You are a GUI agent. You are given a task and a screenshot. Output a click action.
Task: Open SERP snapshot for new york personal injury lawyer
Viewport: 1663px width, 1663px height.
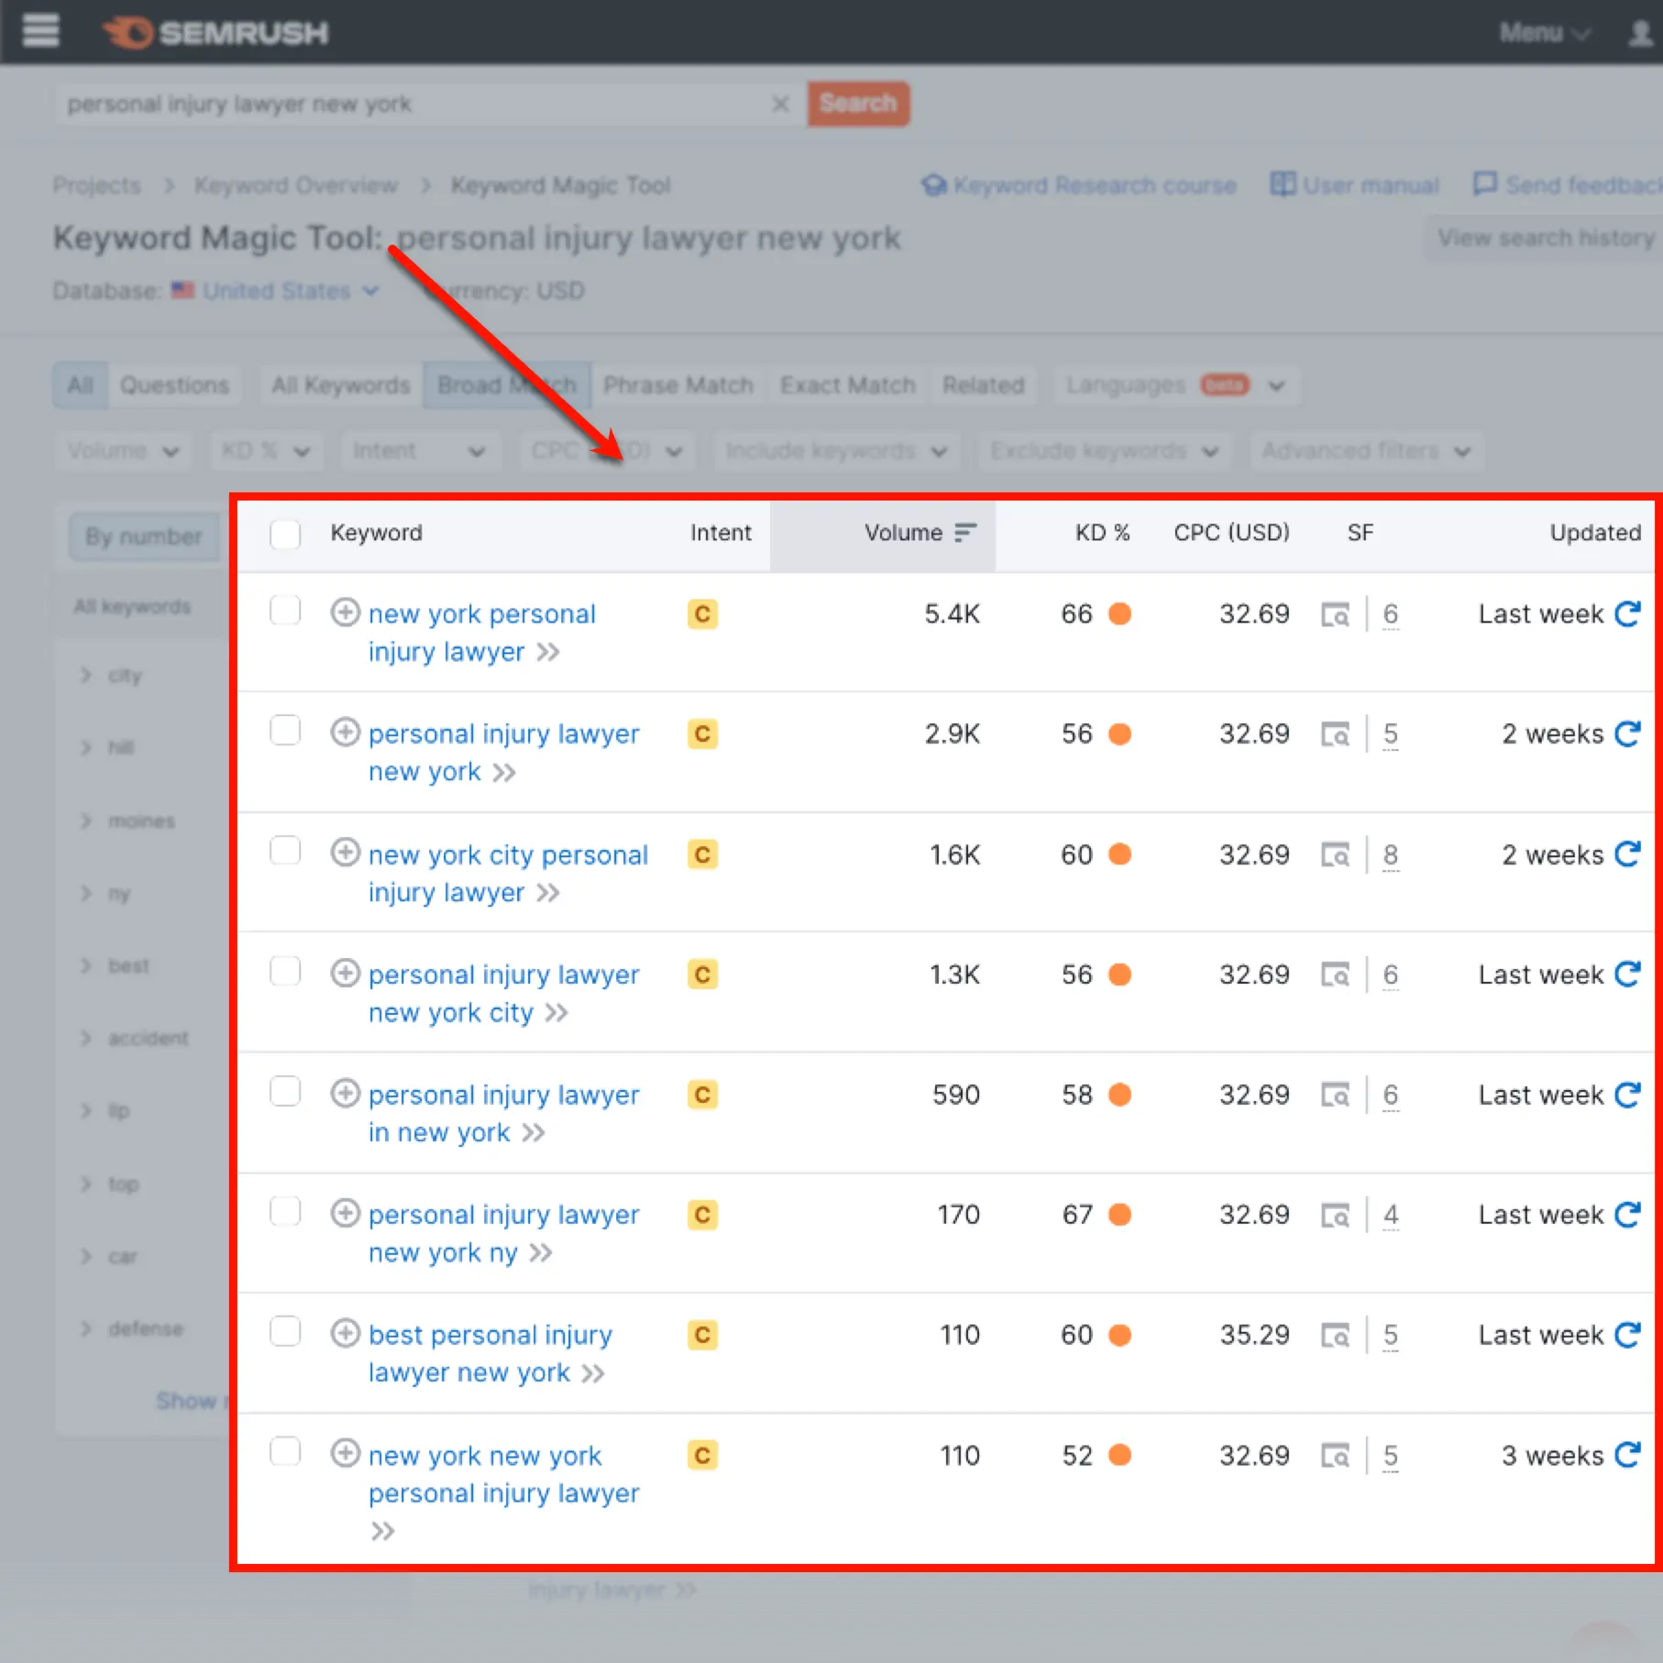(1337, 614)
